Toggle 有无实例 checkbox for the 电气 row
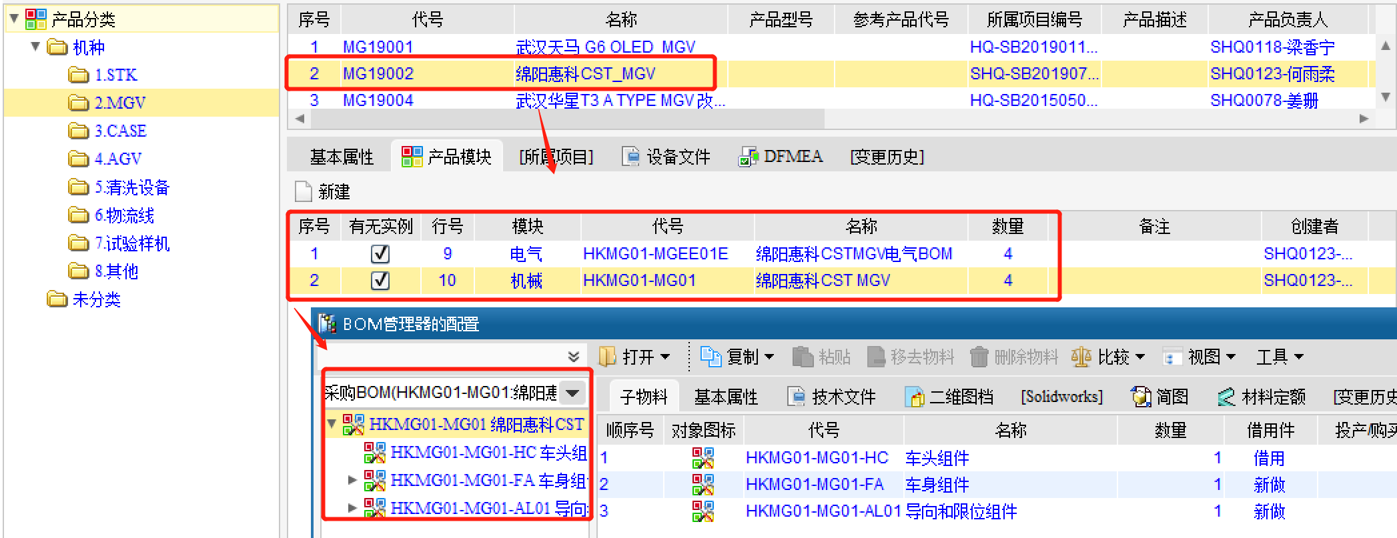 (380, 253)
